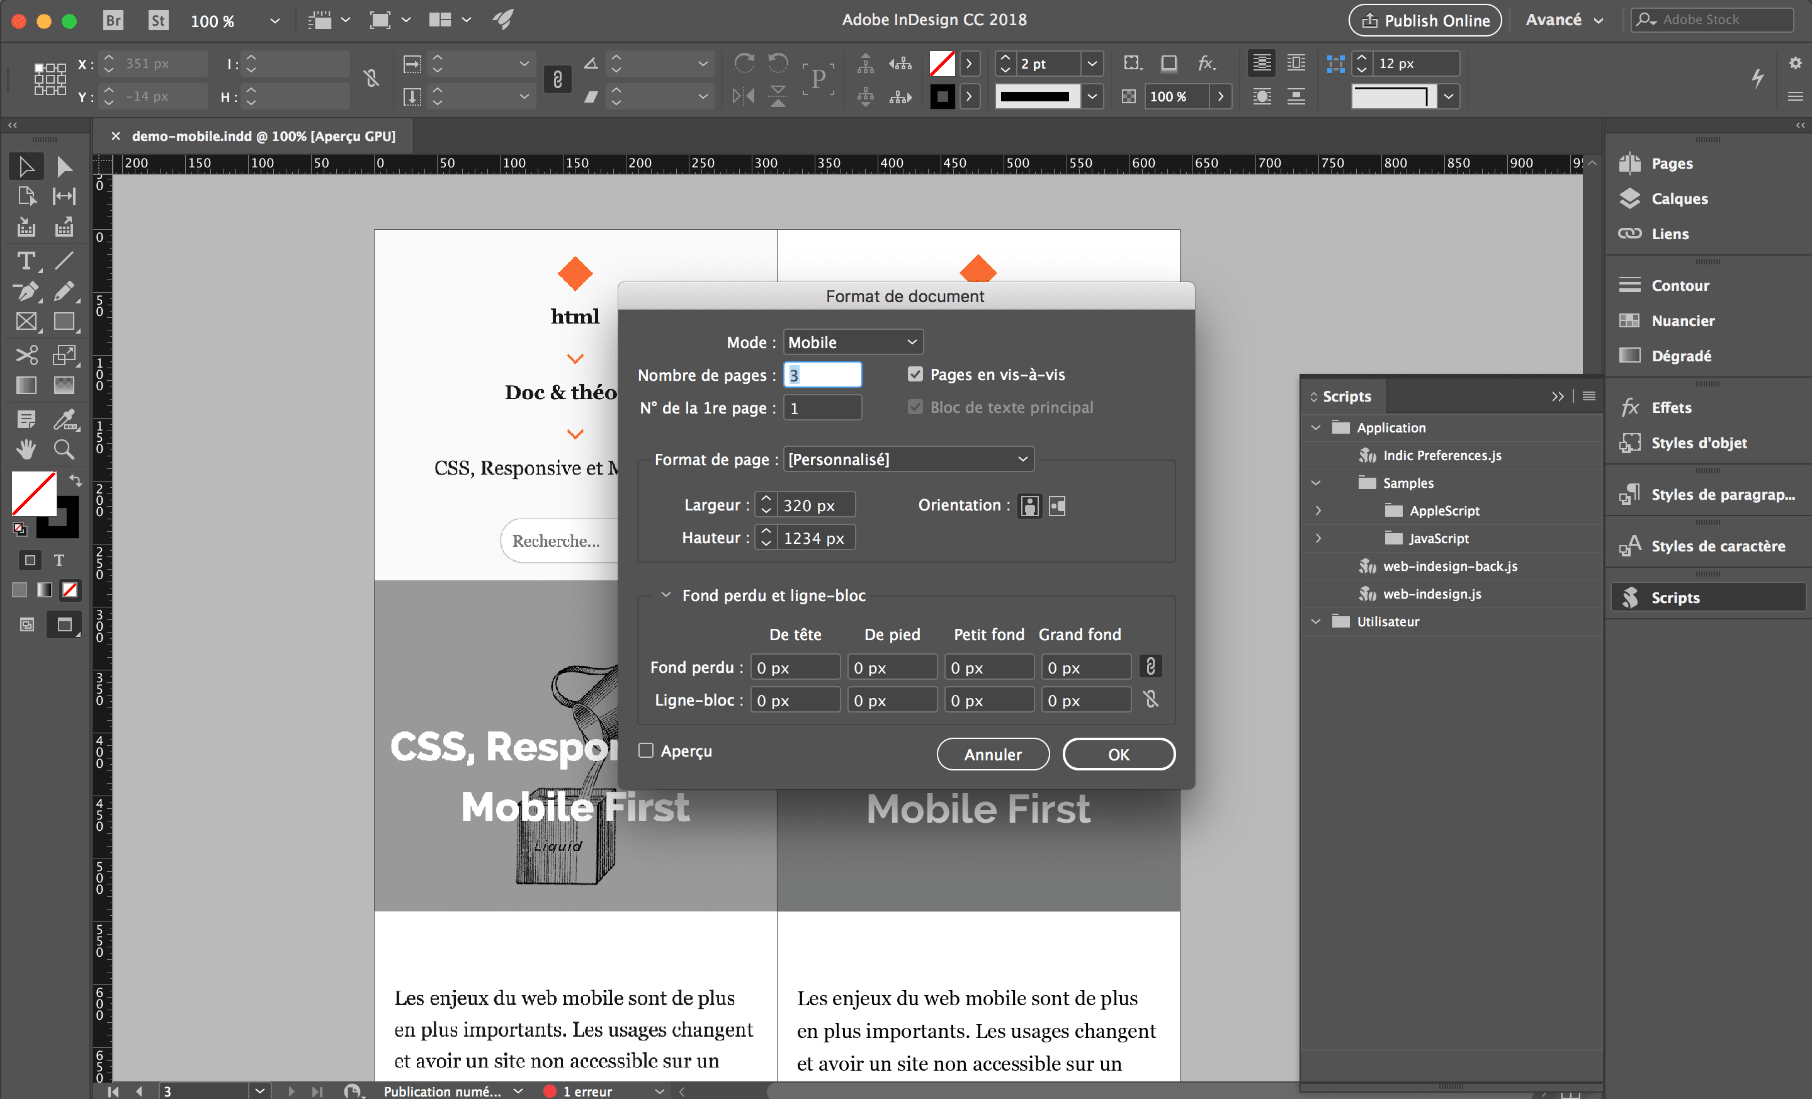The image size is (1812, 1099).
Task: Select the Hand tool
Action: pos(26,449)
